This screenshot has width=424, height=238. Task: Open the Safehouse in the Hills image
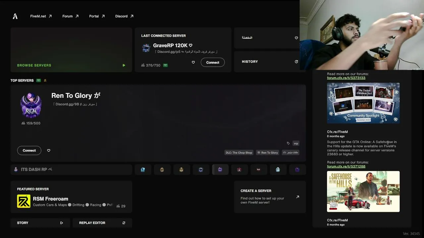pyautogui.click(x=363, y=191)
